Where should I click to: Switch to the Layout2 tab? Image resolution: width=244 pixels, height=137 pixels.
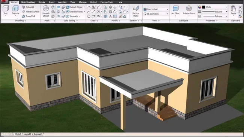pos(38,134)
